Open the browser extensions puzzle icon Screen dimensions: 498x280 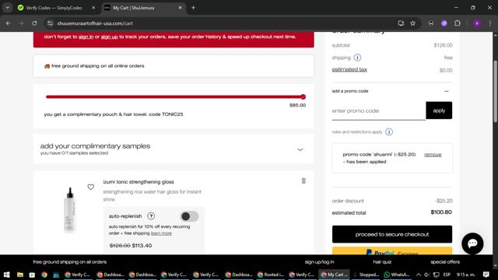pos(458,23)
